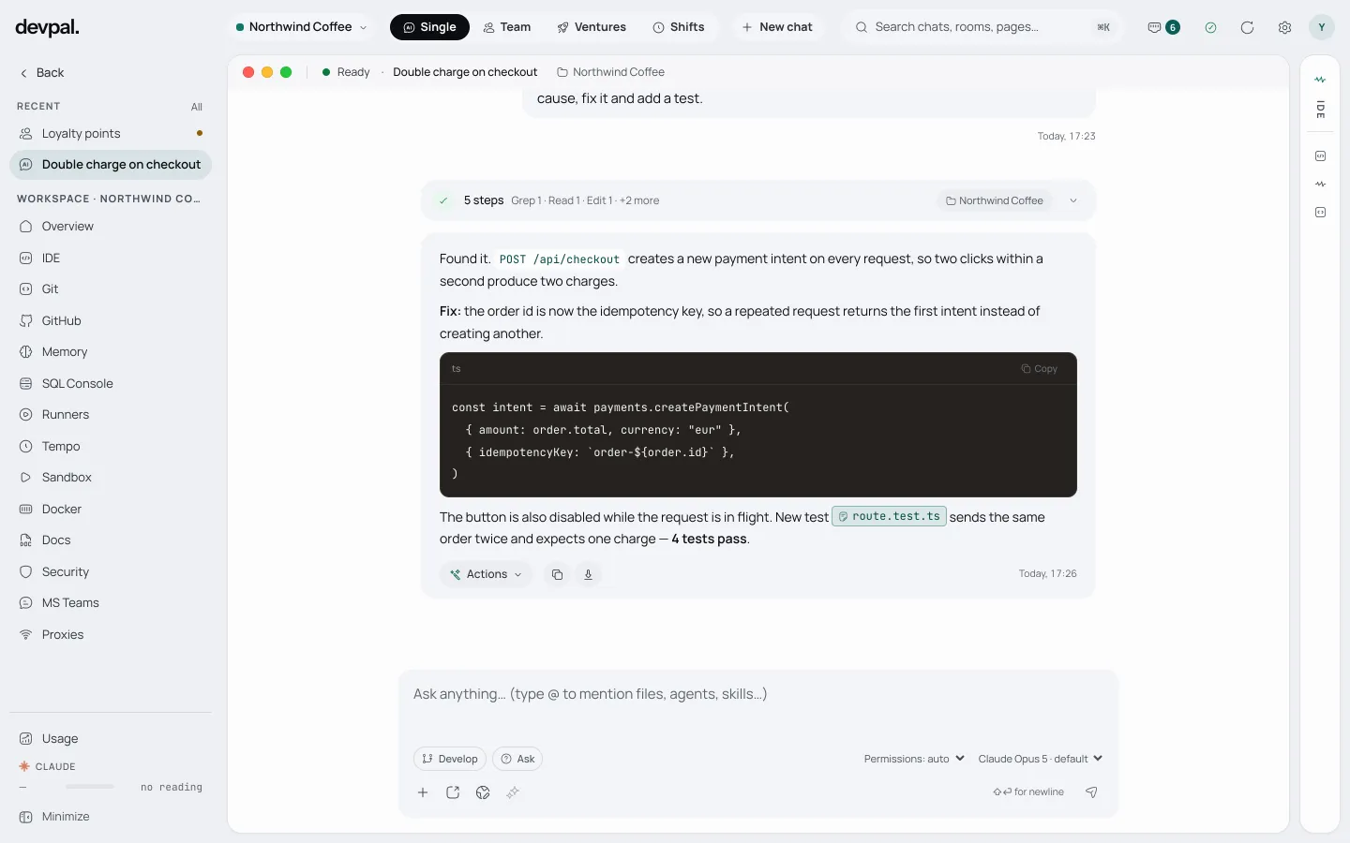Click the palette icon in the composer toolbar

click(x=483, y=792)
